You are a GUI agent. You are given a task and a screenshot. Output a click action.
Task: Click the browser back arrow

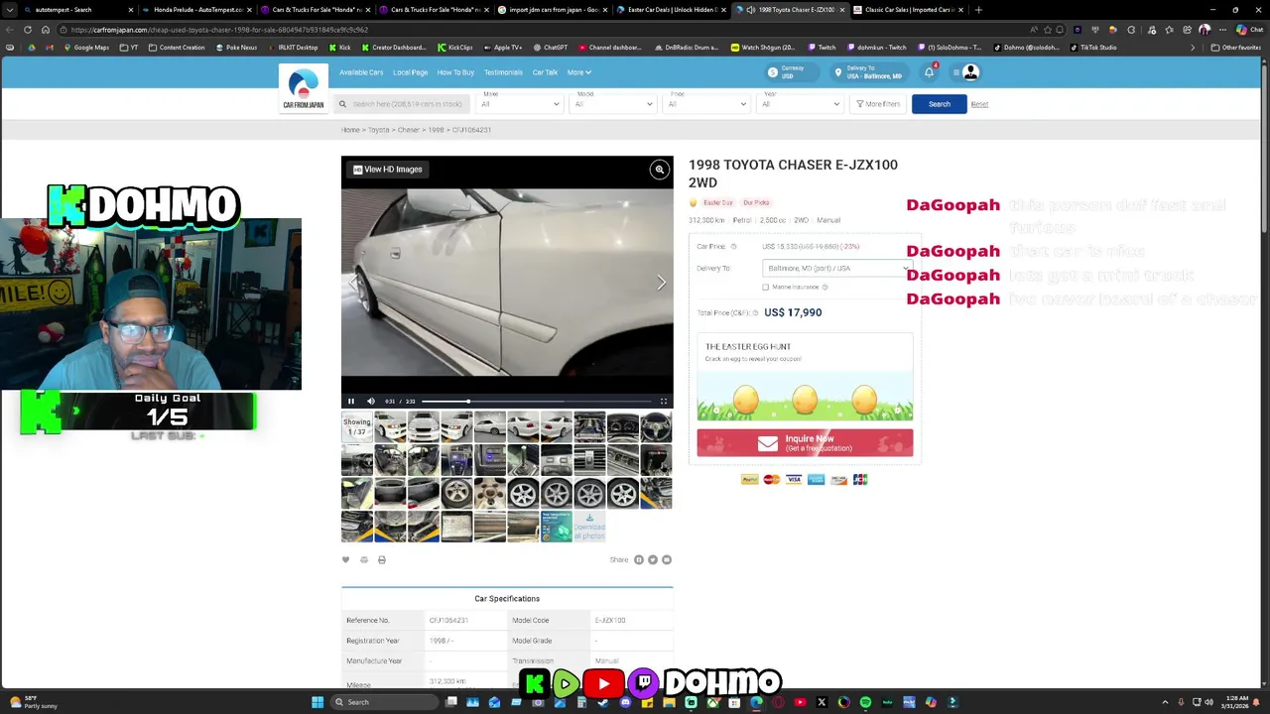click(10, 30)
